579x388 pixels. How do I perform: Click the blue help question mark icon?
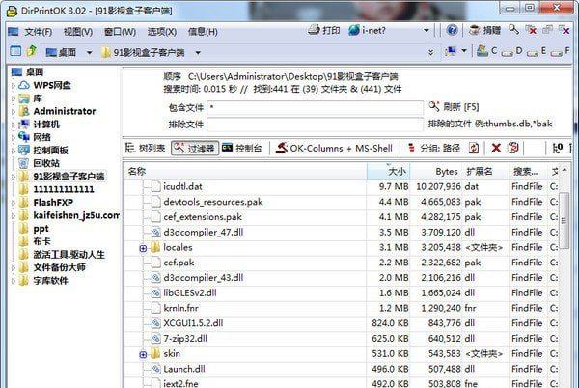(452, 30)
